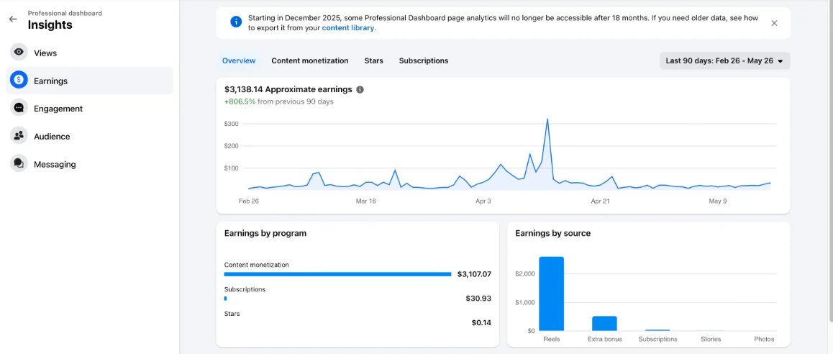Open the Stars tab

(x=373, y=60)
